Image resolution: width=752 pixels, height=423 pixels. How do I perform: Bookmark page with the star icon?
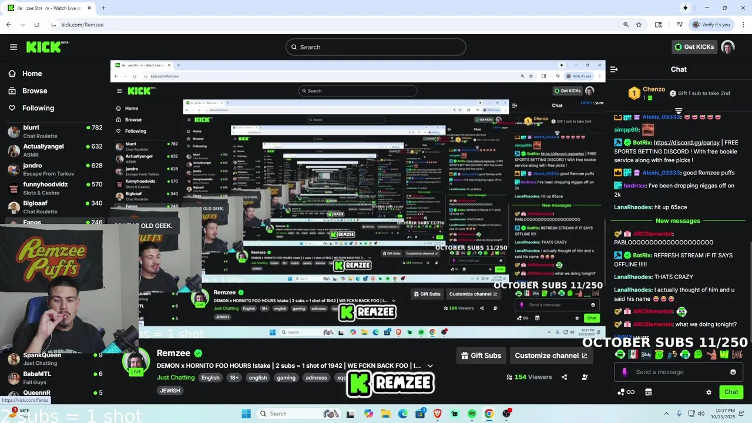[639, 25]
